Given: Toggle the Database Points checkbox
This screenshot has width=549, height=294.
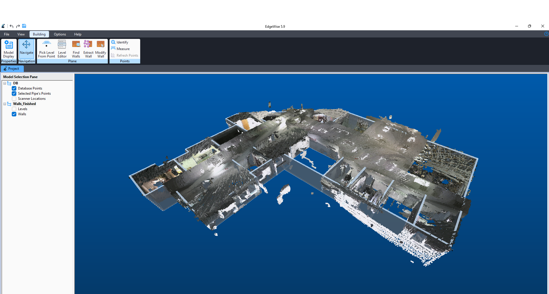Looking at the screenshot, I should (x=14, y=88).
